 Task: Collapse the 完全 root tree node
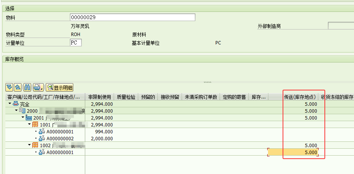10,104
